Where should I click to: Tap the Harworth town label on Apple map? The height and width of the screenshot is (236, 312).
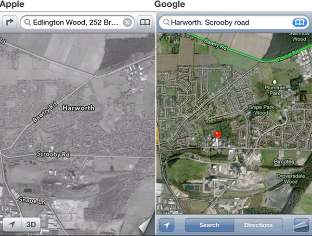coord(79,108)
